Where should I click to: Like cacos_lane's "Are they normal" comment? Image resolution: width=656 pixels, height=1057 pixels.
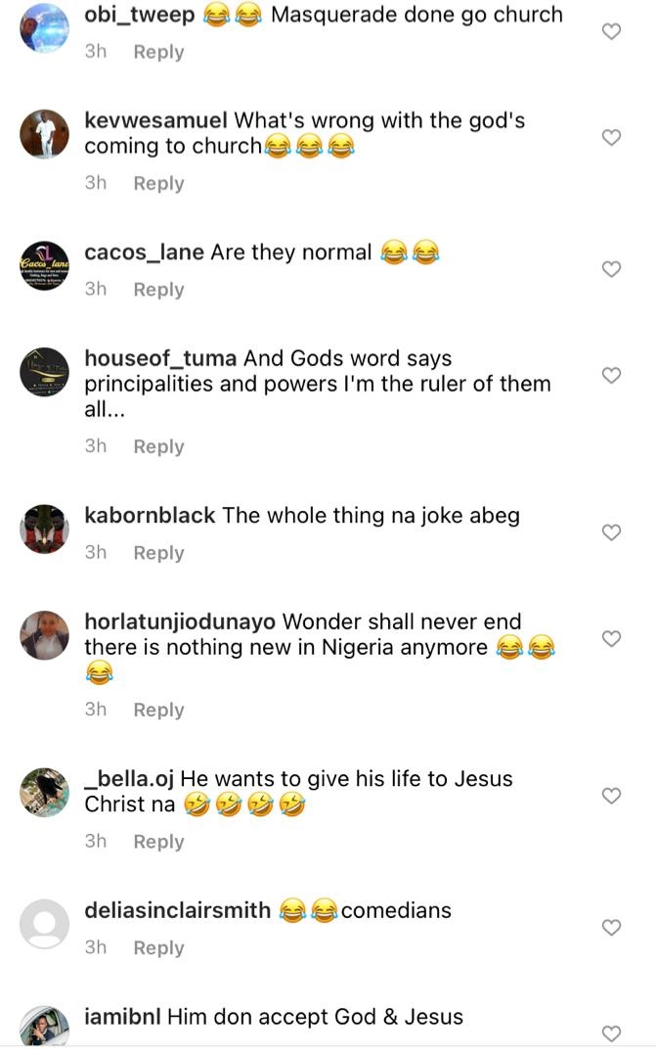click(x=611, y=269)
